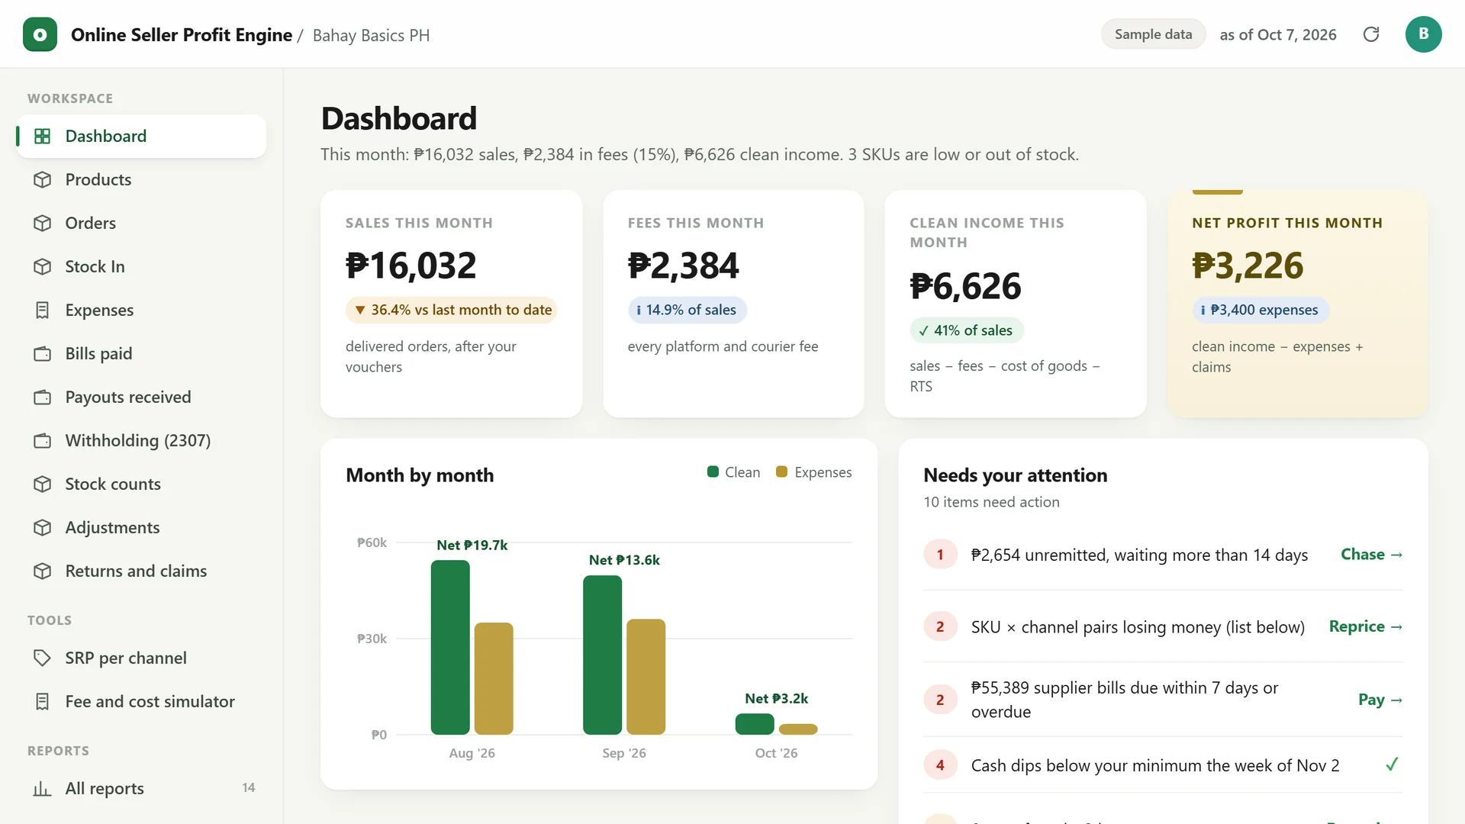This screenshot has width=1465, height=824.
Task: Click the Stock counts box icon
Action: 43,484
